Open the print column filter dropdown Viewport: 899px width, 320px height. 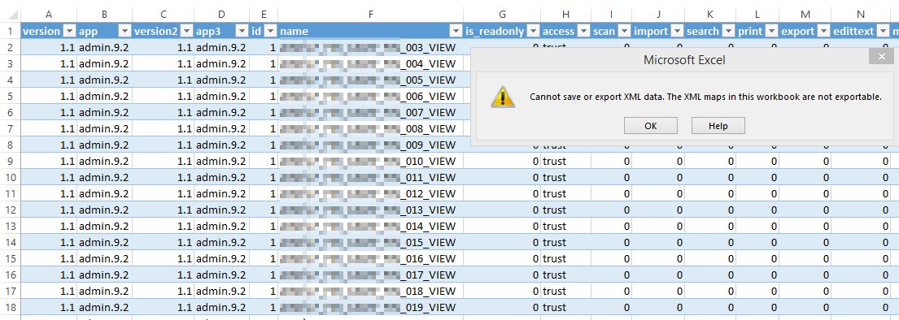(771, 31)
